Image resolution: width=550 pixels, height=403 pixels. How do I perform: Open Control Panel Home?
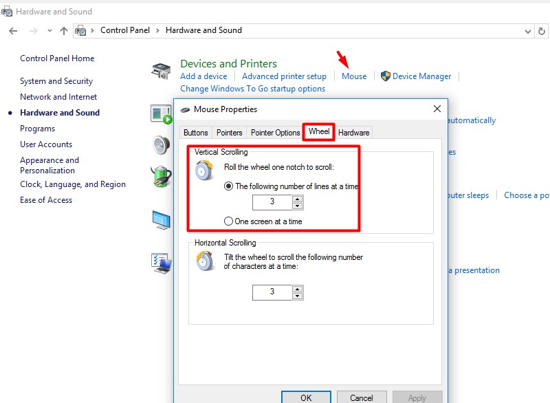[57, 58]
